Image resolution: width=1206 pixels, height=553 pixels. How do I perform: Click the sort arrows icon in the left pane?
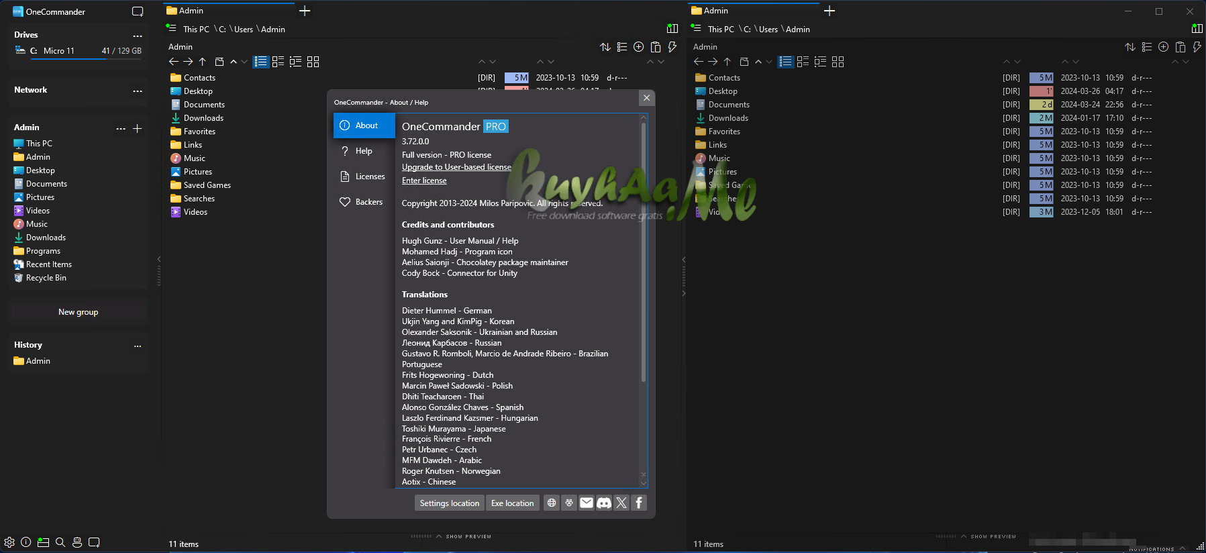[x=605, y=47]
